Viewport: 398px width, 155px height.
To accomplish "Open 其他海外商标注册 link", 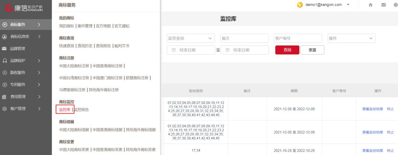I will [104, 90].
